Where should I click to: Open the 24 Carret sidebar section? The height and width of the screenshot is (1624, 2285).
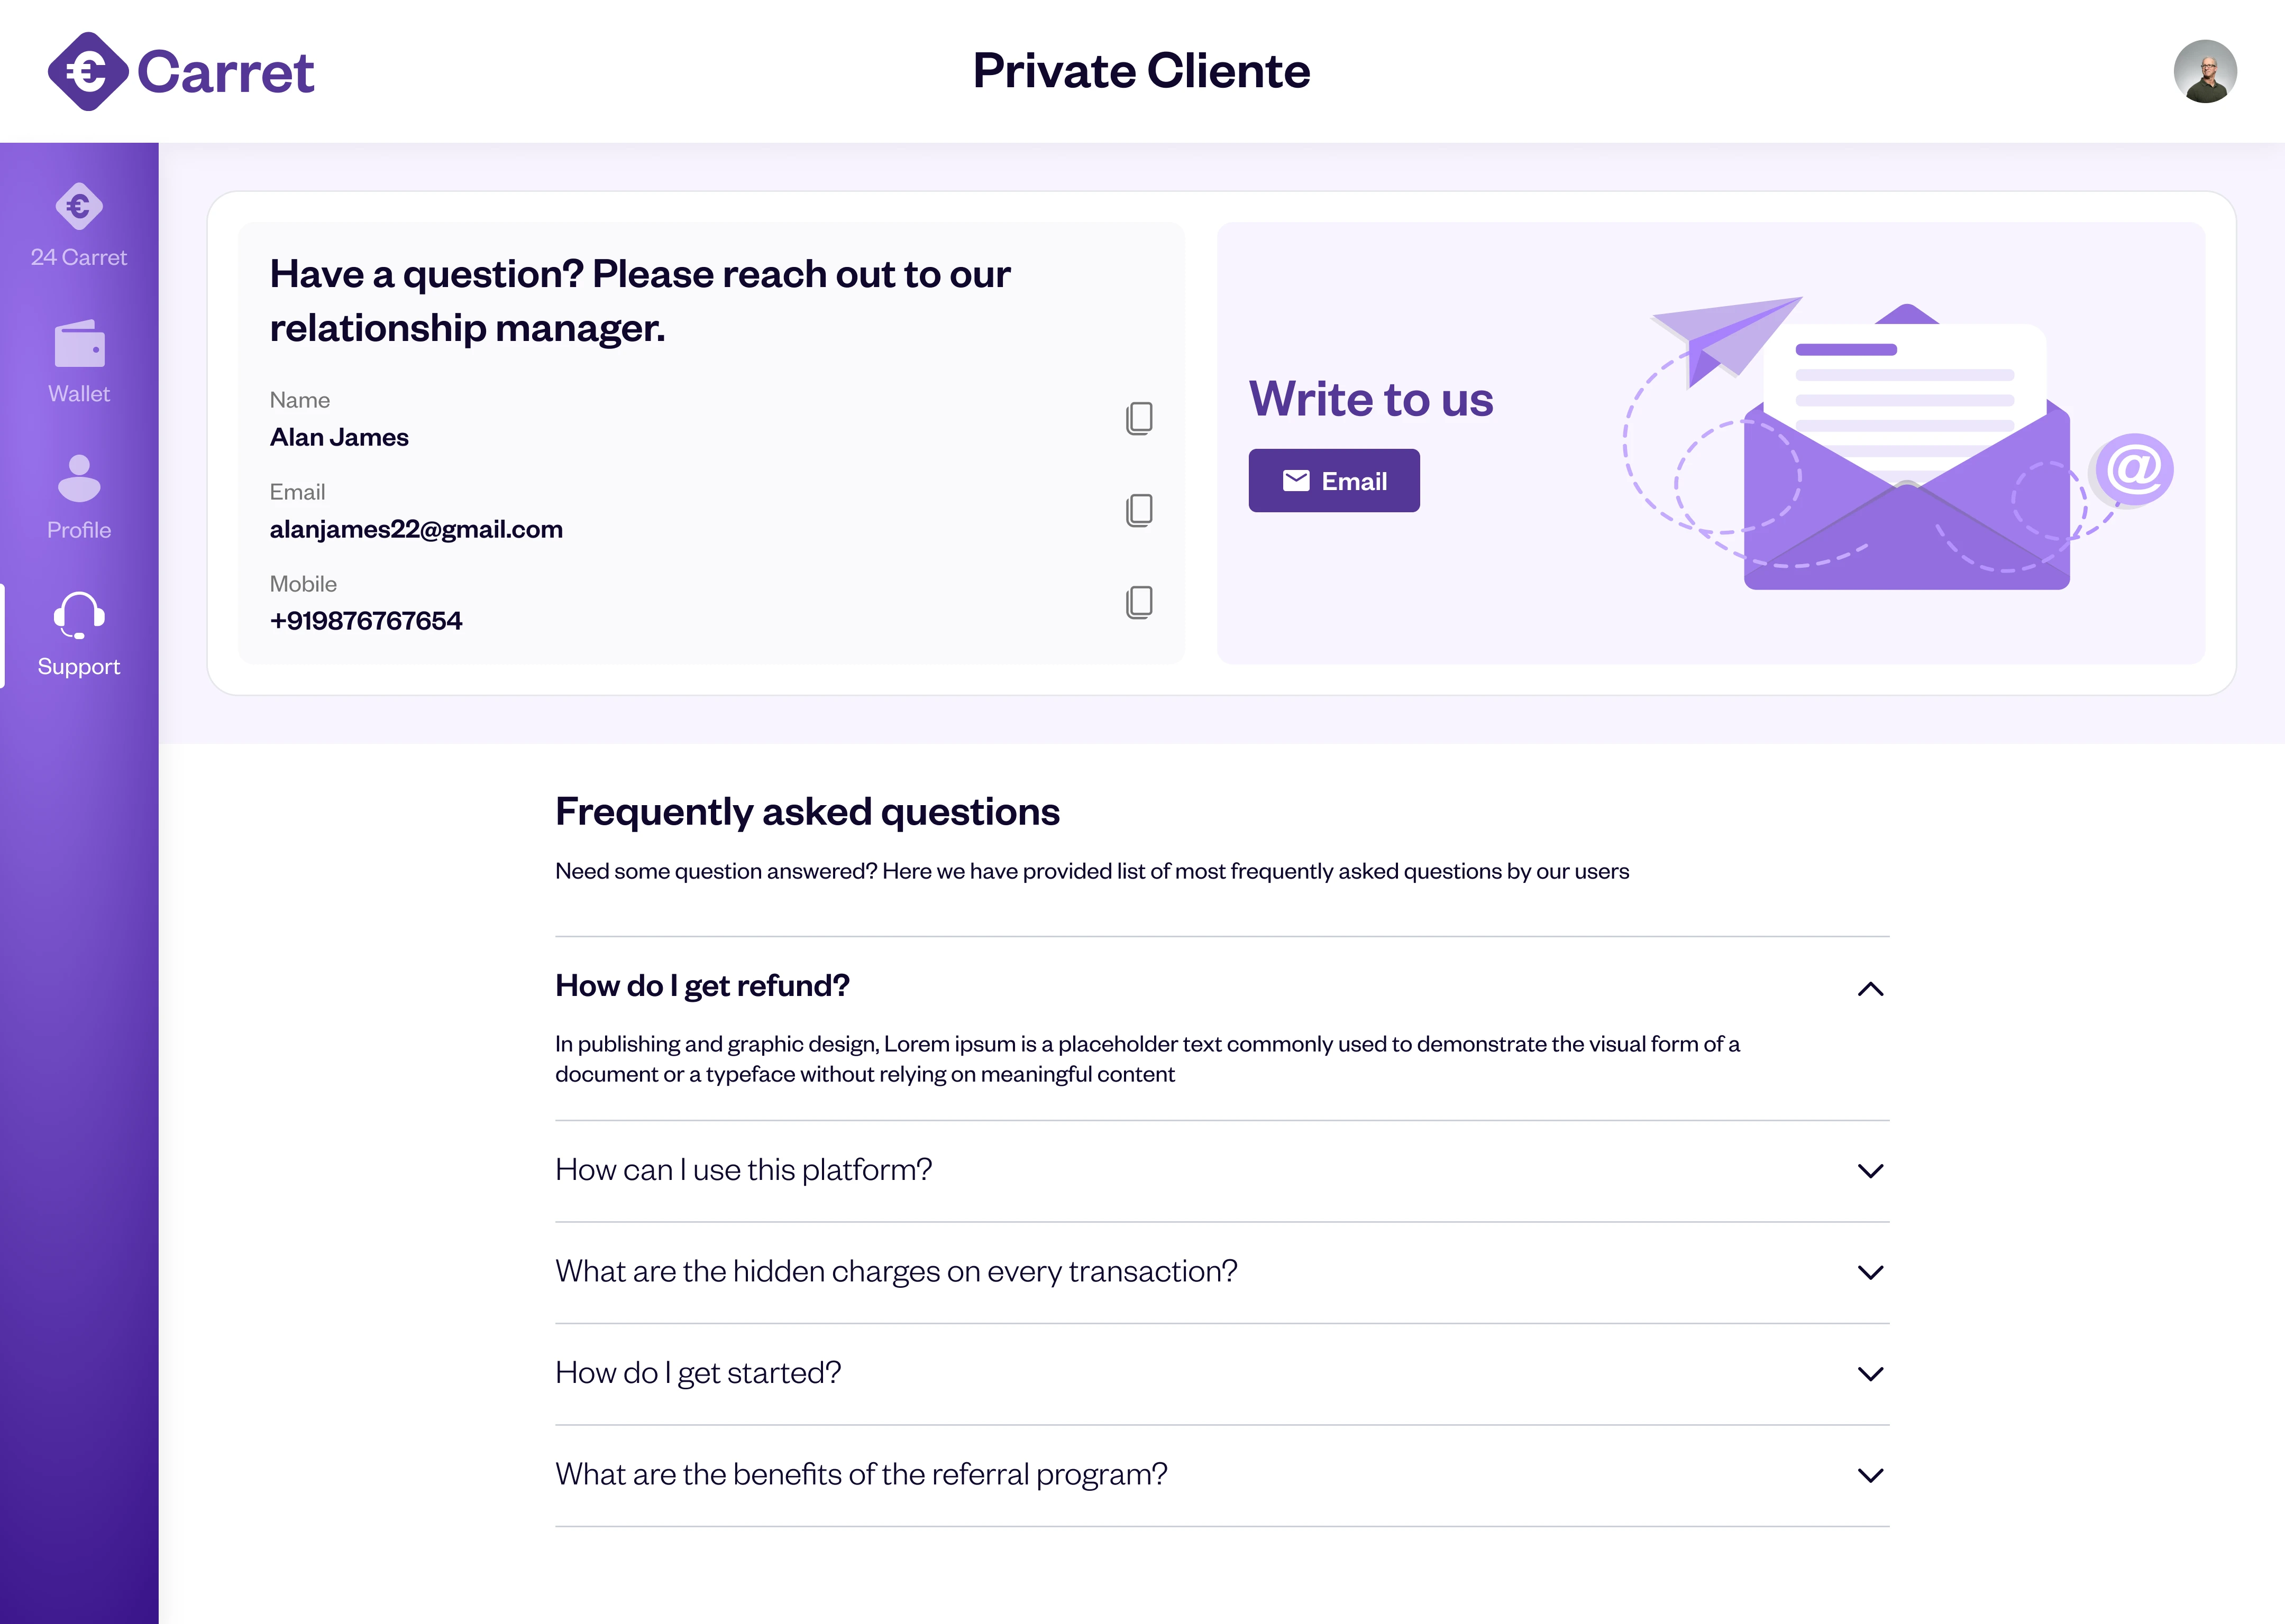[79, 225]
